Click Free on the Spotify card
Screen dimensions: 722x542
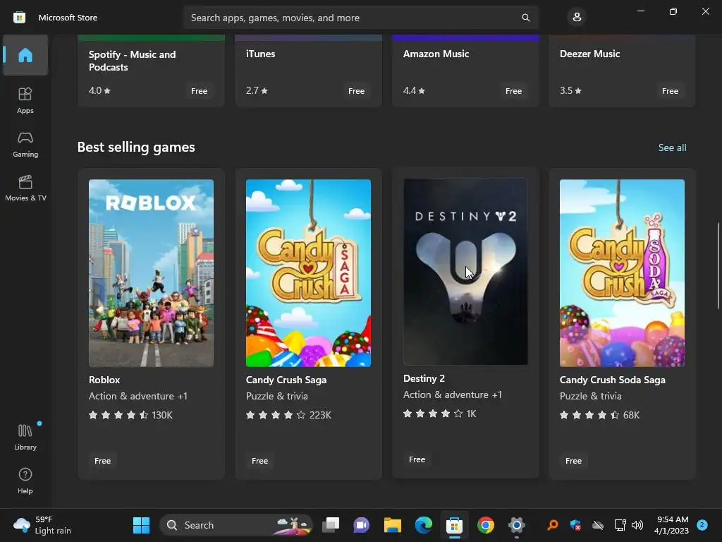[199, 91]
